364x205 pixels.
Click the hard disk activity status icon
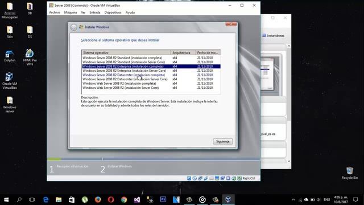pos(189,178)
